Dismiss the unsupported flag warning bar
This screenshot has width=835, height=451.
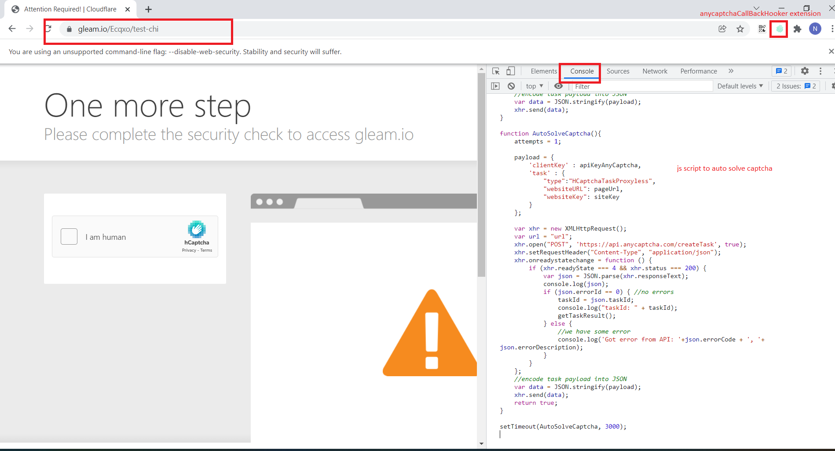coord(831,51)
